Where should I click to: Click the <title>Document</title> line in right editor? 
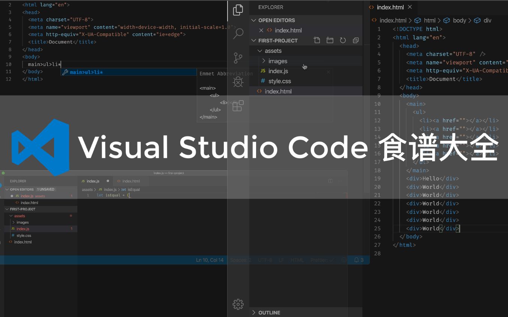click(444, 79)
